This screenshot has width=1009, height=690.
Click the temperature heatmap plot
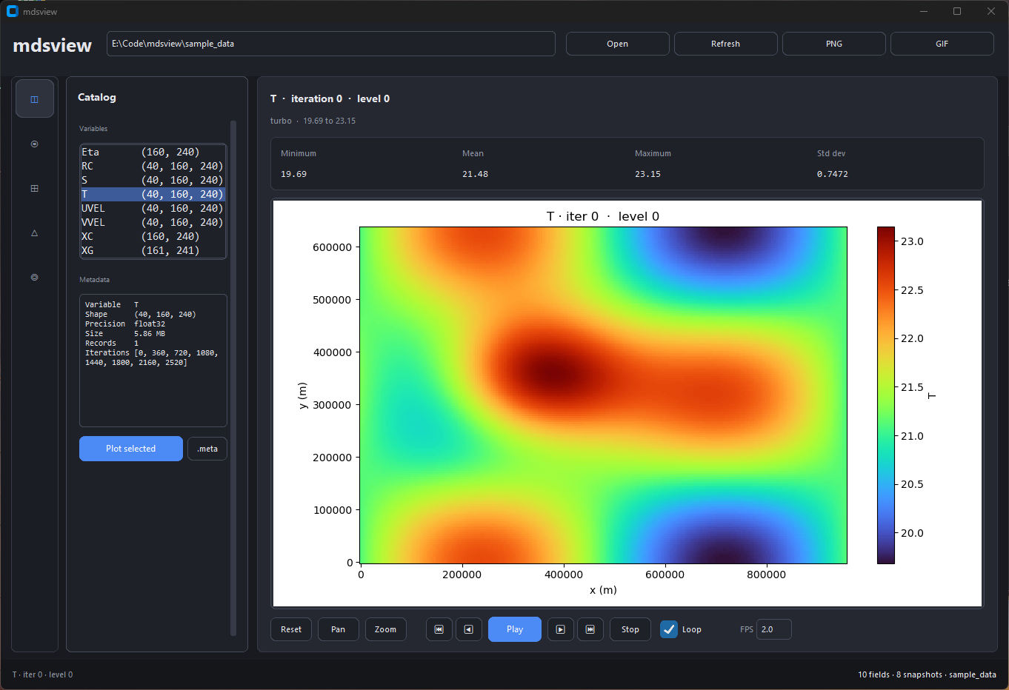(x=603, y=395)
